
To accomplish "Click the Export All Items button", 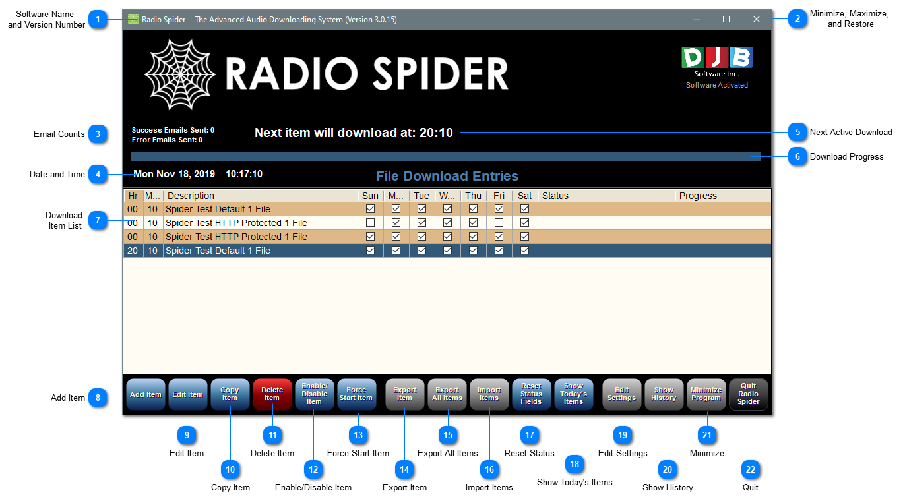I will [x=447, y=395].
